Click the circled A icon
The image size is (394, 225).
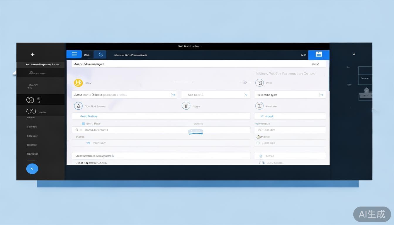coord(78,106)
